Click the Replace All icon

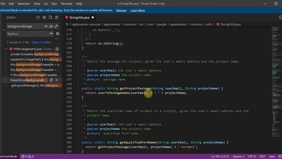pyautogui.click(x=58, y=34)
